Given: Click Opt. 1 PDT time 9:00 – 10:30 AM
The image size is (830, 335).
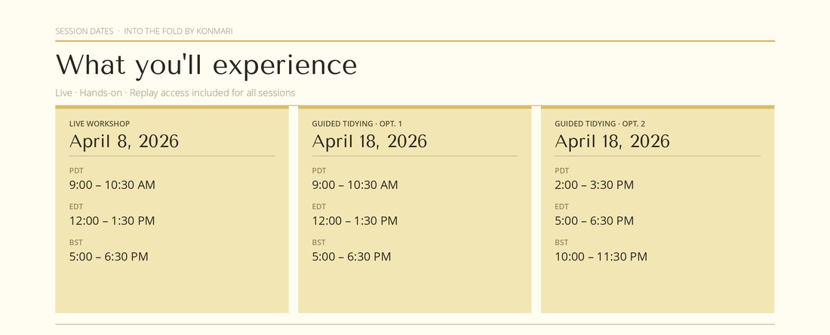Looking at the screenshot, I should tap(355, 184).
